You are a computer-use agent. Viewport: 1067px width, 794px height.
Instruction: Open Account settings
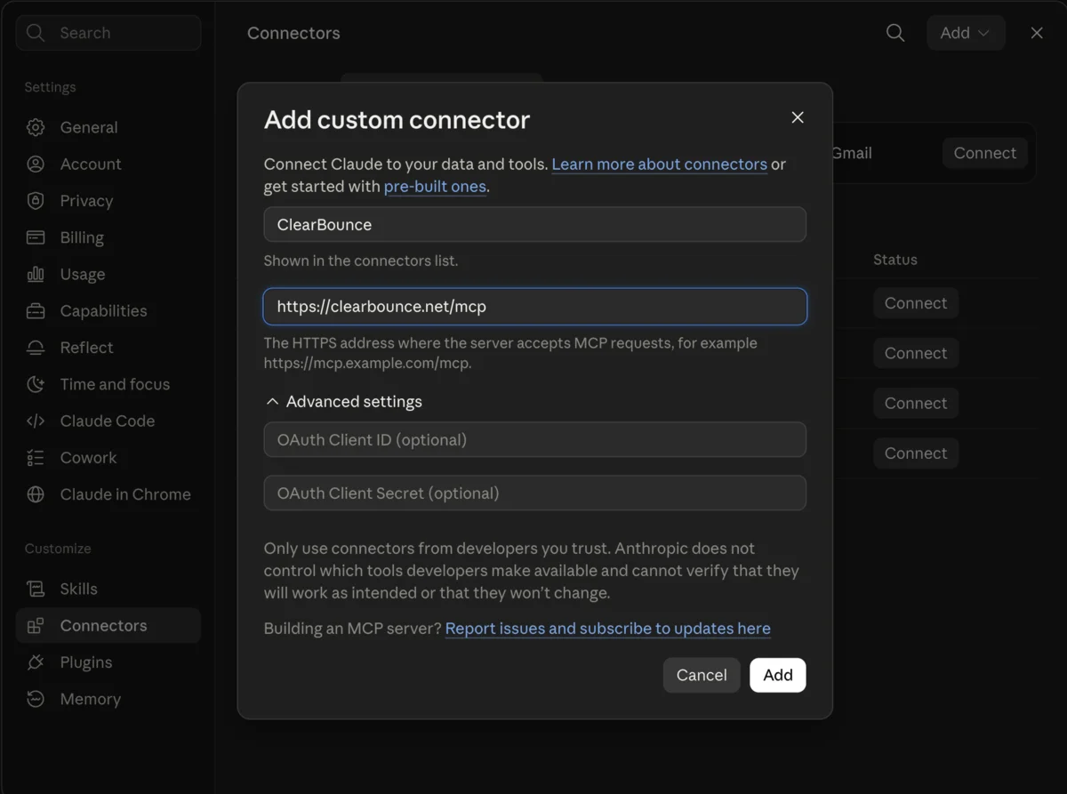click(108, 164)
